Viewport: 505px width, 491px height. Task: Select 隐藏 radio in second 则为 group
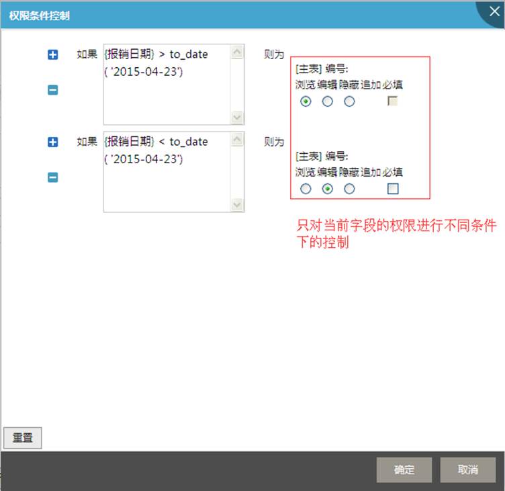click(349, 189)
